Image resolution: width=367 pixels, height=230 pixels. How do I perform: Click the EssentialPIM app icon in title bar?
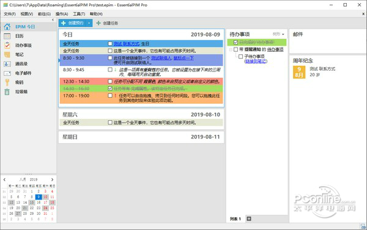[x=6, y=5]
